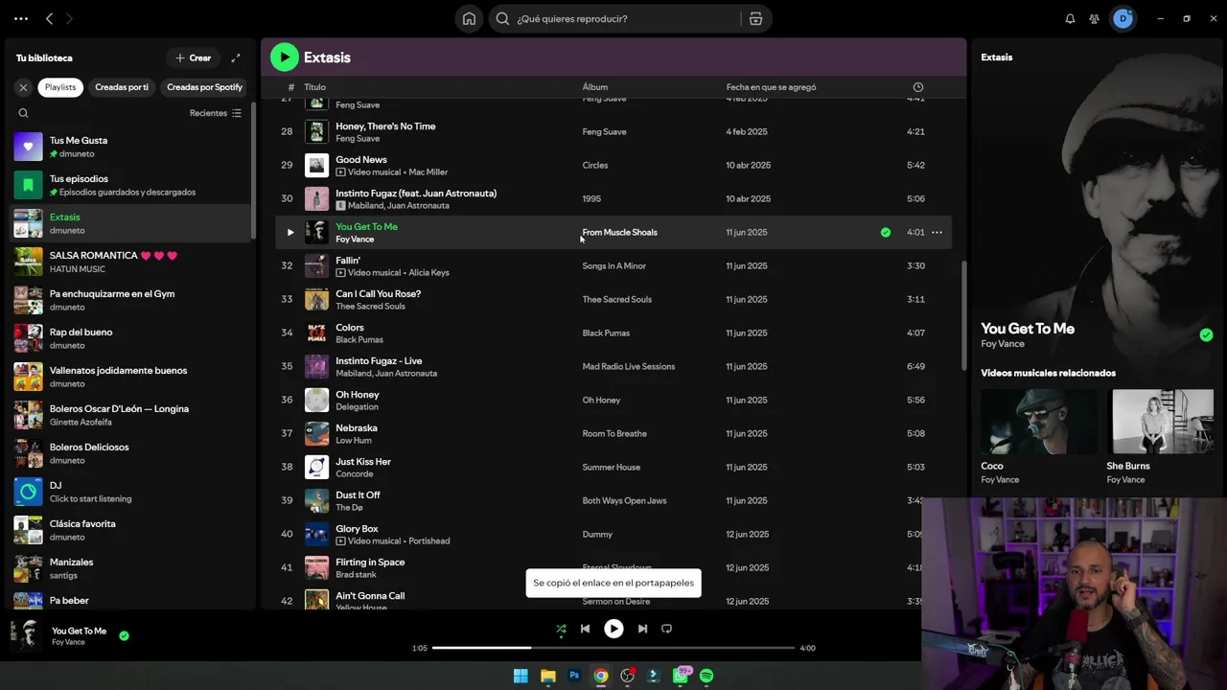
Task: Toggle shuffle playback
Action: pyautogui.click(x=561, y=629)
